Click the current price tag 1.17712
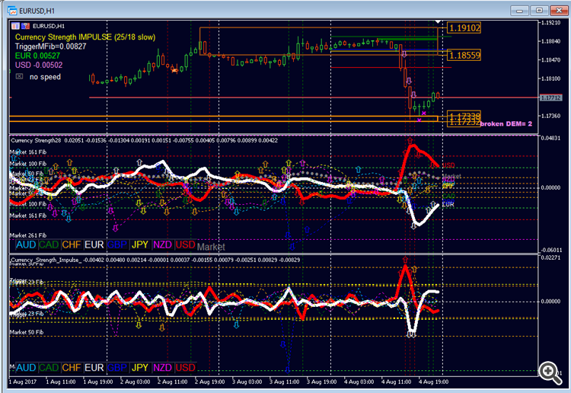 [550, 97]
